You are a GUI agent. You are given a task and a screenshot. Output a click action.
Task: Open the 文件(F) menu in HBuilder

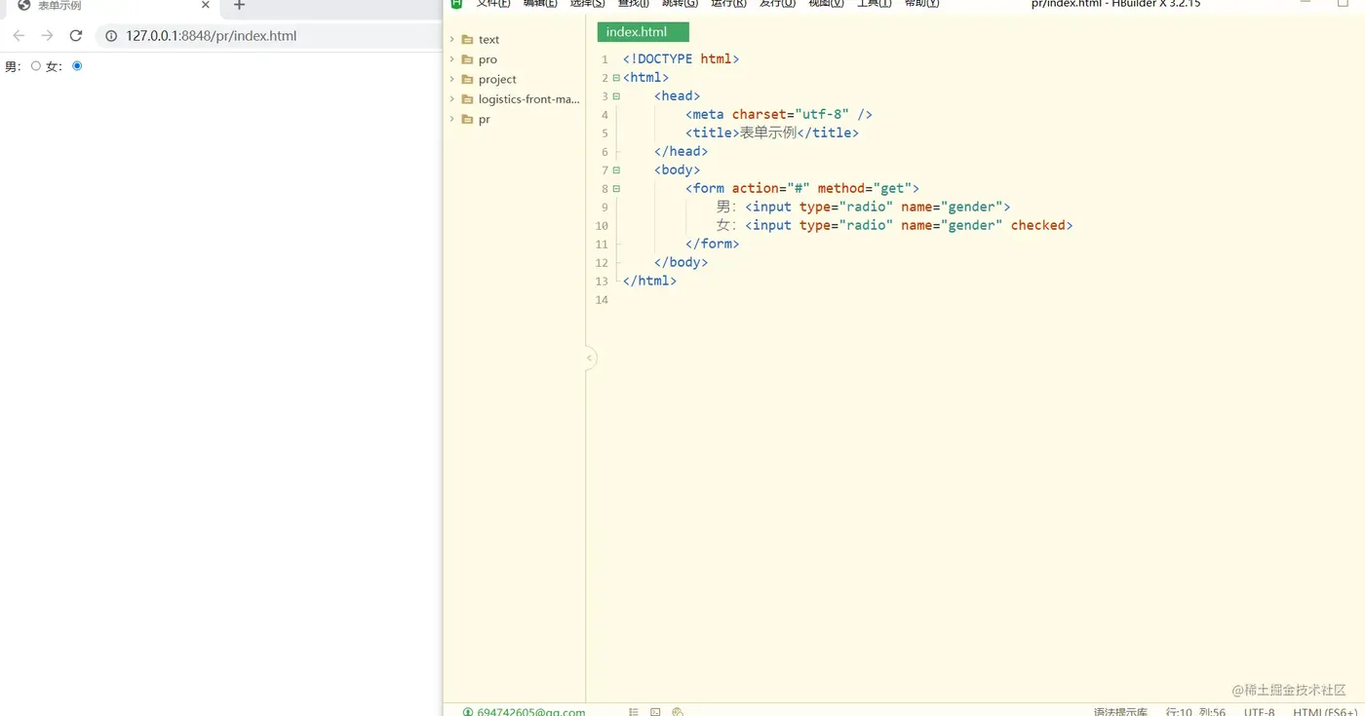(493, 4)
